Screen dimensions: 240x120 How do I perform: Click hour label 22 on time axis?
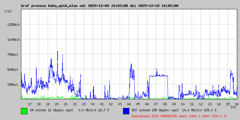(75, 104)
